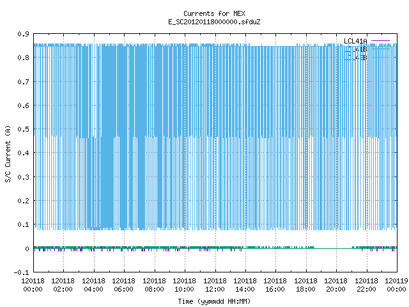This screenshot has height=307, width=409.
Task: Click the 'Currents for MEX' chart title
Action: 214,13
